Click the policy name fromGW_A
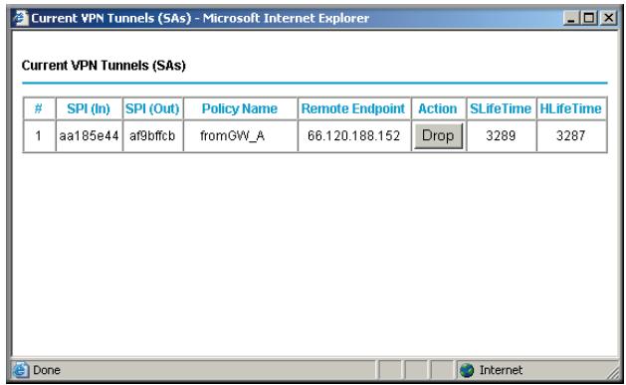This screenshot has height=385, width=626. 232,136
